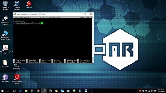Click the 'Justificar' nano shortcut text
The image size is (166, 93).
(34, 62)
